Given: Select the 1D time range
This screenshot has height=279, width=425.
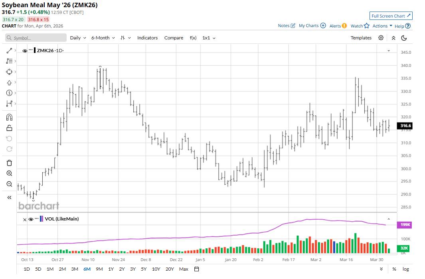Looking at the screenshot, I should tap(27, 269).
